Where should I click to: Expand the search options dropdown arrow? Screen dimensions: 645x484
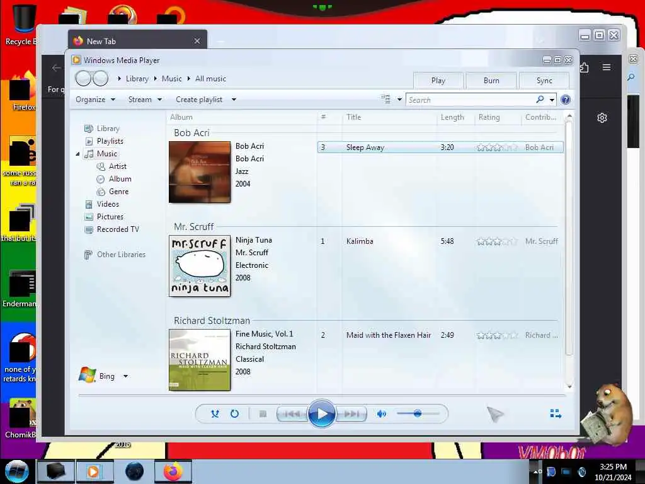point(552,100)
